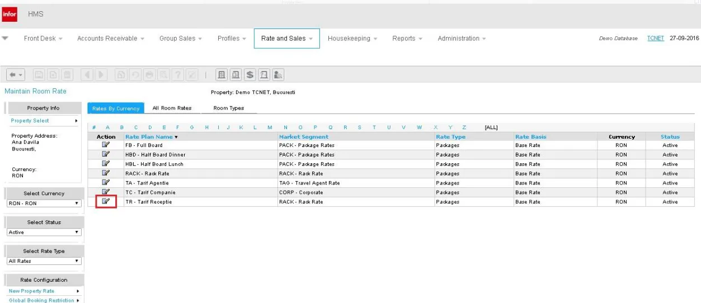Click the toolbar icon left of dollar sign
This screenshot has width=701, height=303.
coord(236,74)
